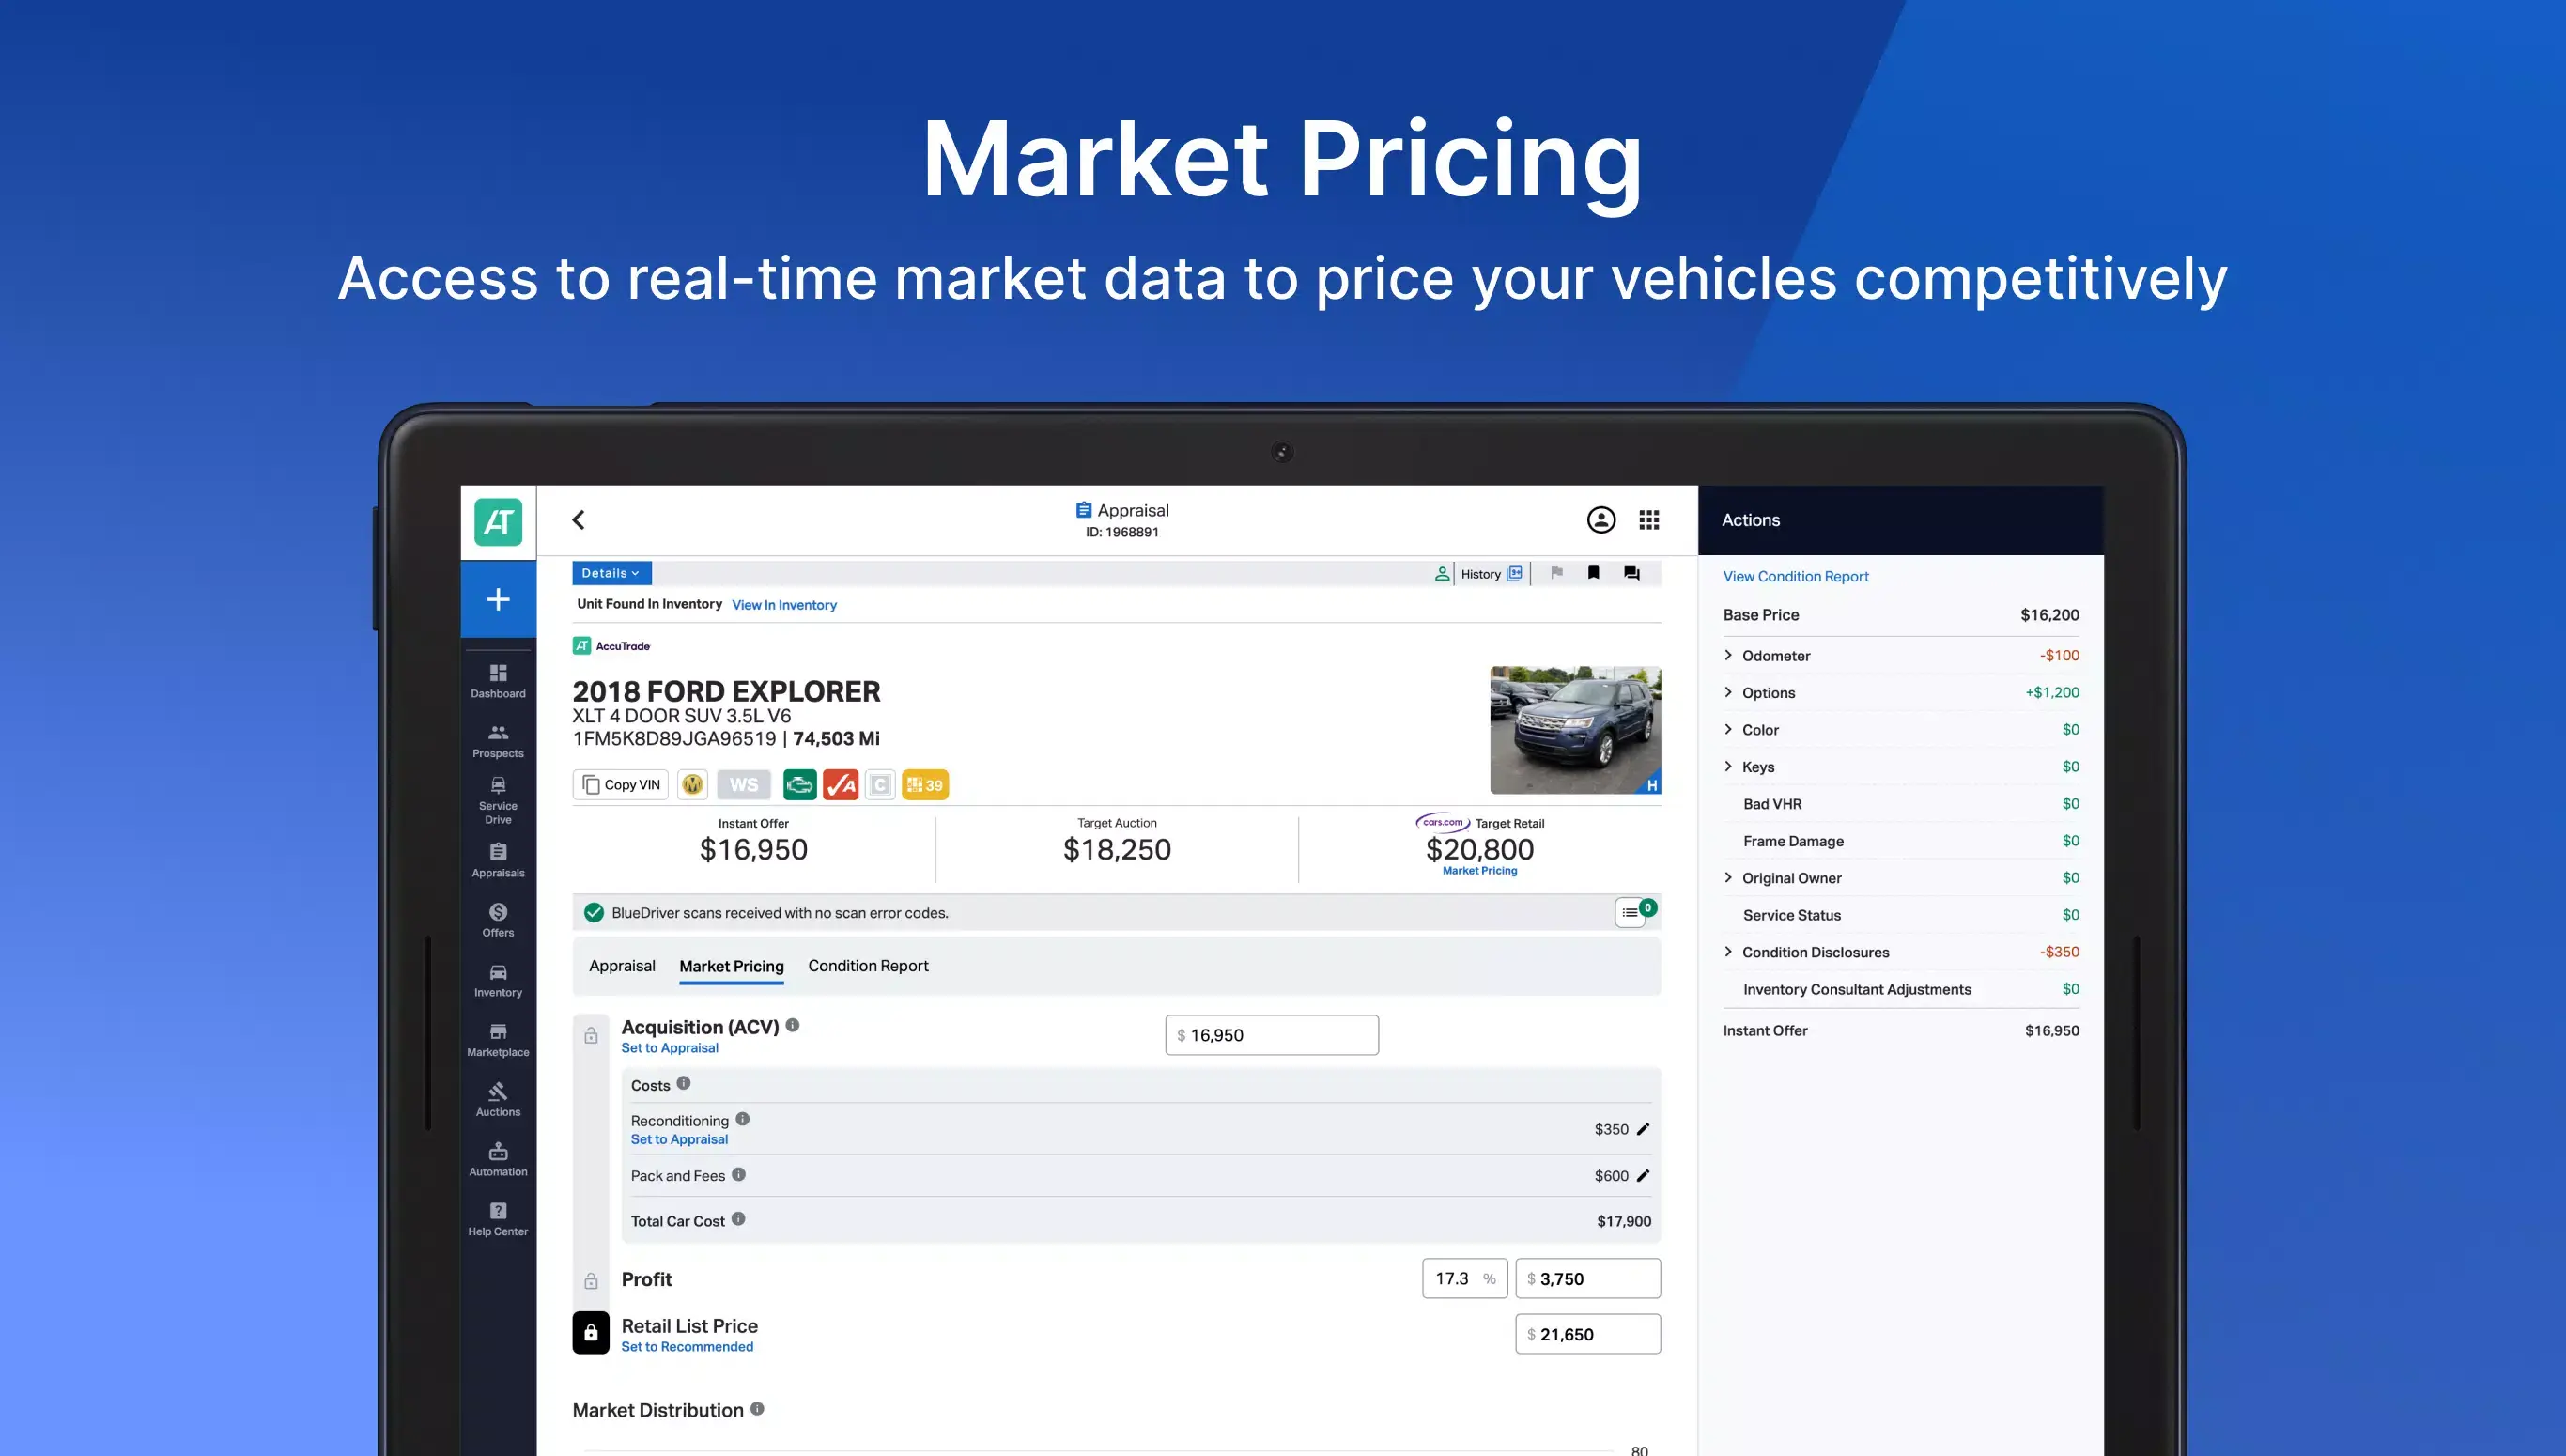2566x1456 pixels.
Task: Click the Automation robot icon
Action: tap(498, 1152)
